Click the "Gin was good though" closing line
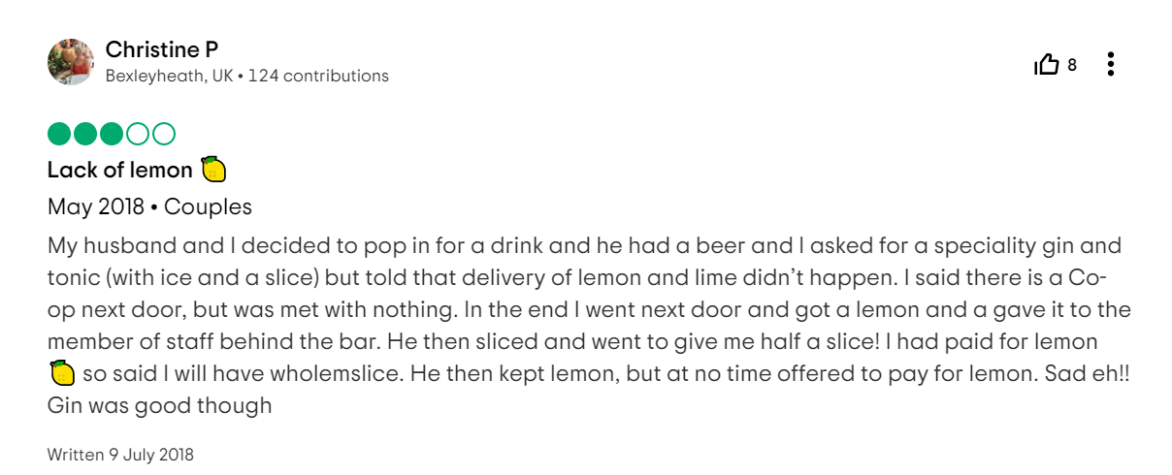 [159, 405]
